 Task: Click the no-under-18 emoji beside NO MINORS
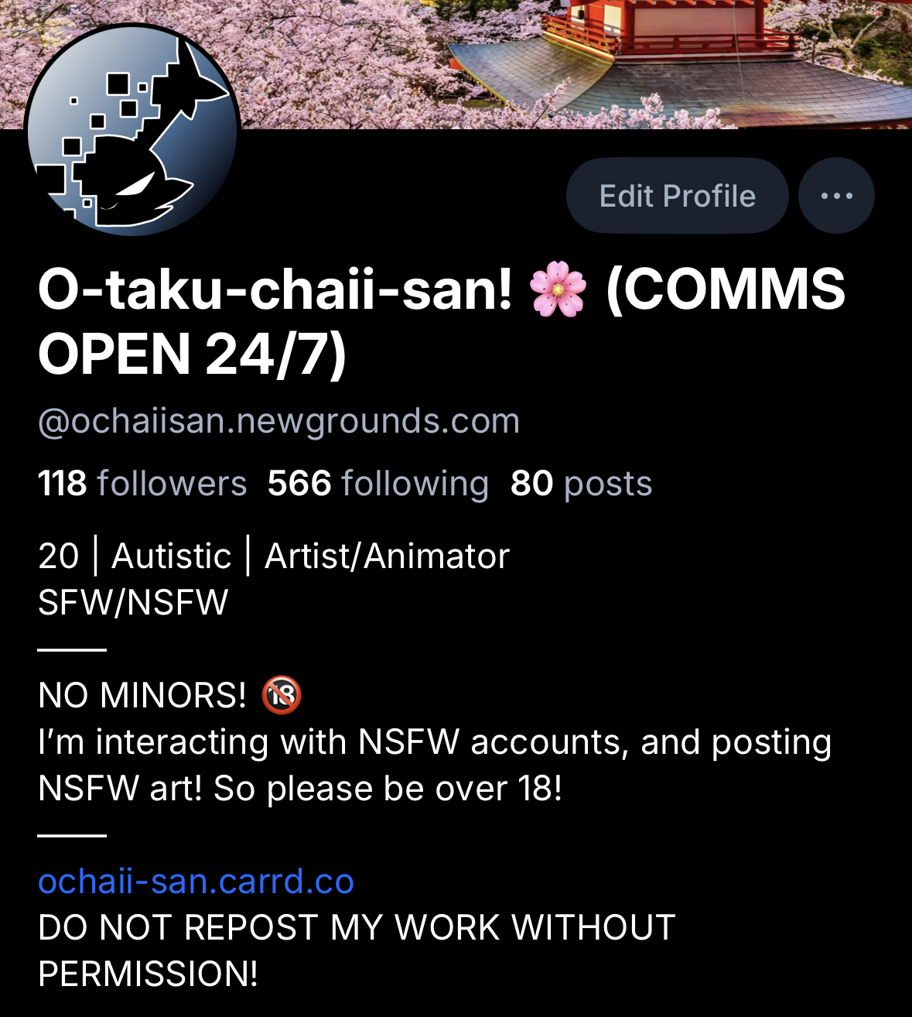282,694
